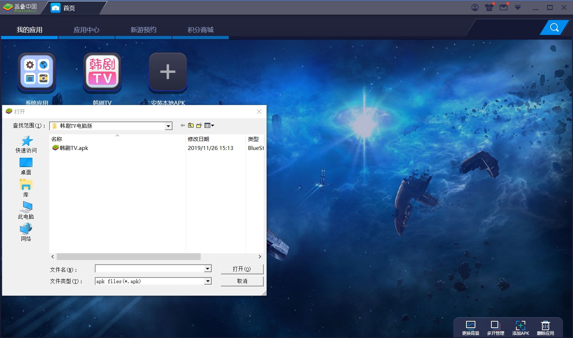Click the 取消 button

click(x=242, y=281)
